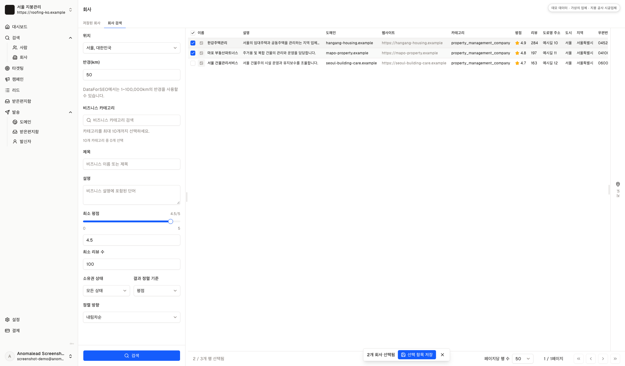The height and width of the screenshot is (366, 625).
Task: Open the Anomalead account menu
Action: (x=39, y=356)
